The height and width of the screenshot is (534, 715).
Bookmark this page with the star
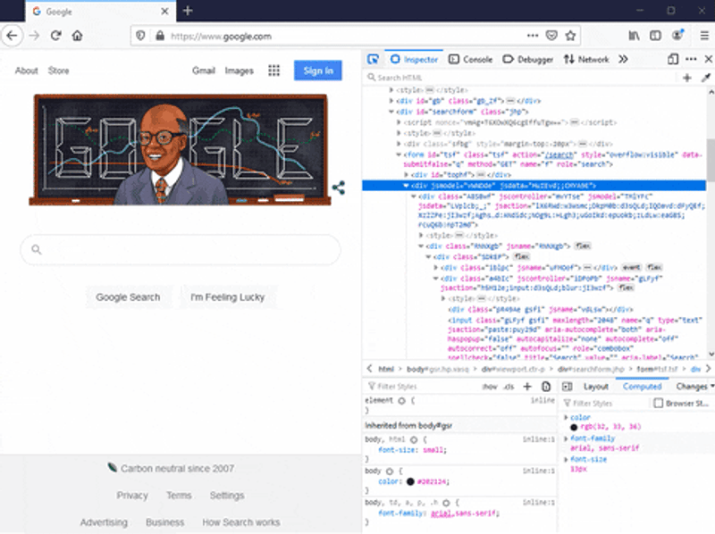570,36
